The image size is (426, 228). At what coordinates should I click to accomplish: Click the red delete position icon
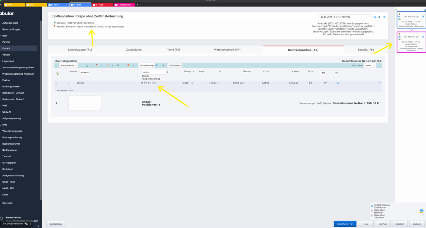(x=97, y=66)
